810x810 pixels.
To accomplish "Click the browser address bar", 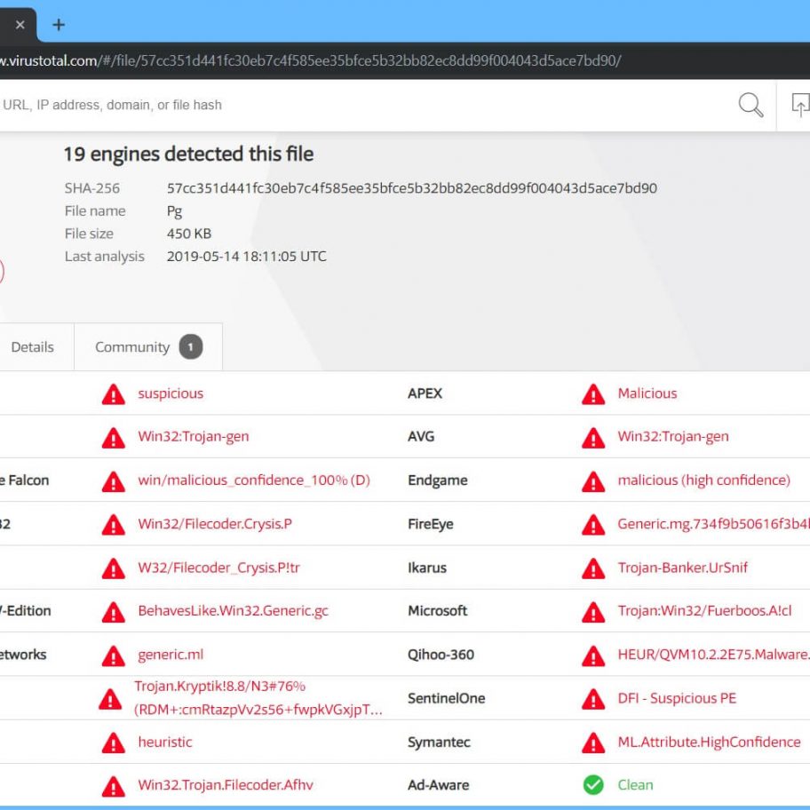I will (x=355, y=61).
